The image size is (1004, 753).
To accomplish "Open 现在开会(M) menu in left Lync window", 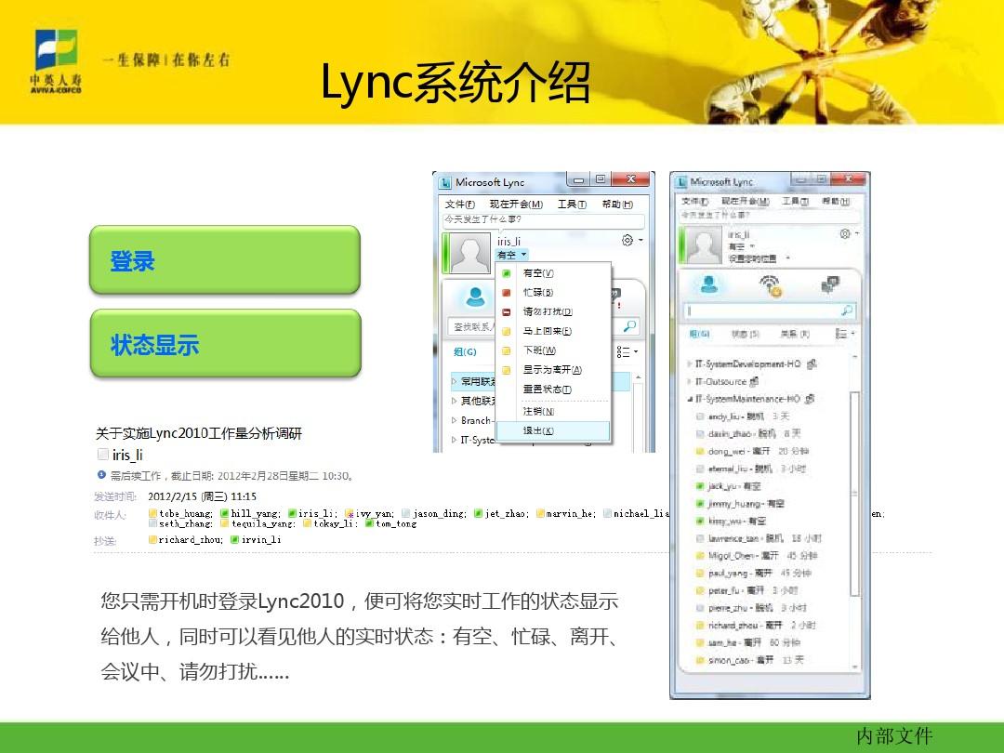I will pos(516,205).
